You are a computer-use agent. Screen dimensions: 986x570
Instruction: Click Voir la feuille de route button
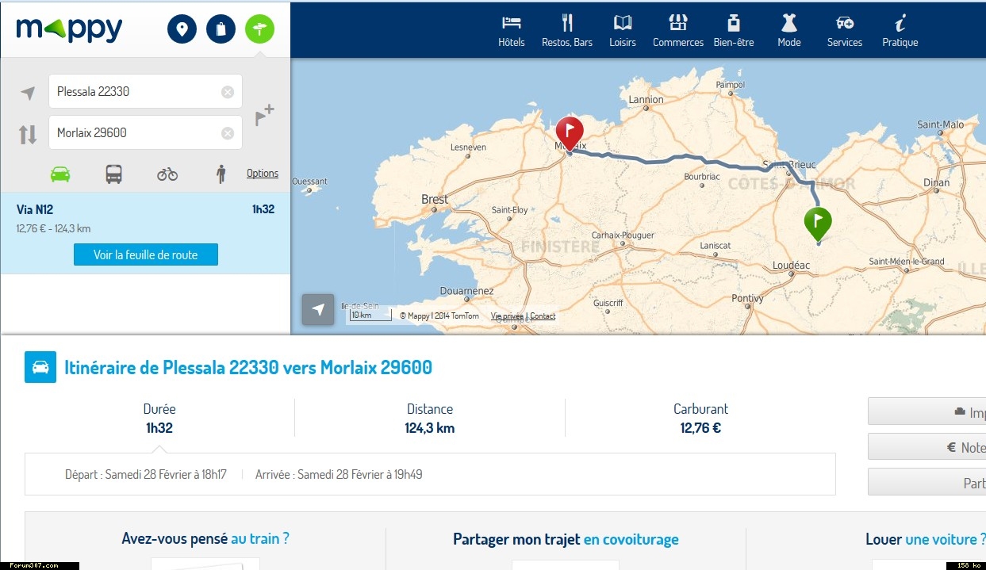coord(146,254)
